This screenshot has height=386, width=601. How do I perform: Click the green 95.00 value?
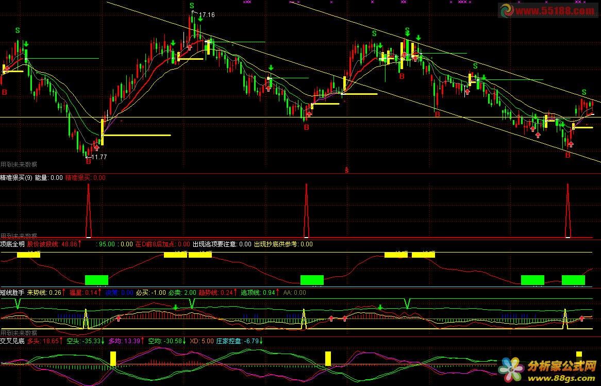(107, 244)
